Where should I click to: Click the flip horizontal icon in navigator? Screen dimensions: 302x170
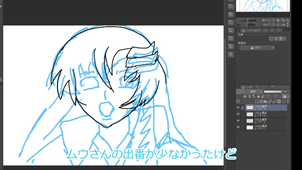[x=283, y=25]
